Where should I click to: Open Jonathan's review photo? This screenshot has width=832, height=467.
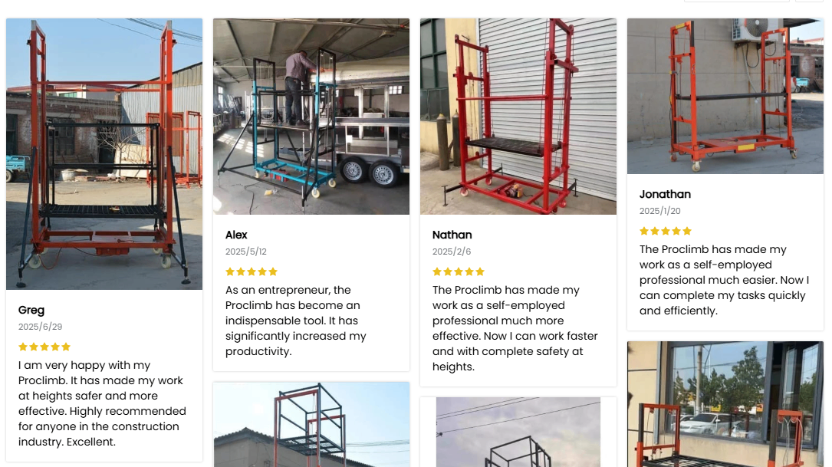(x=725, y=97)
